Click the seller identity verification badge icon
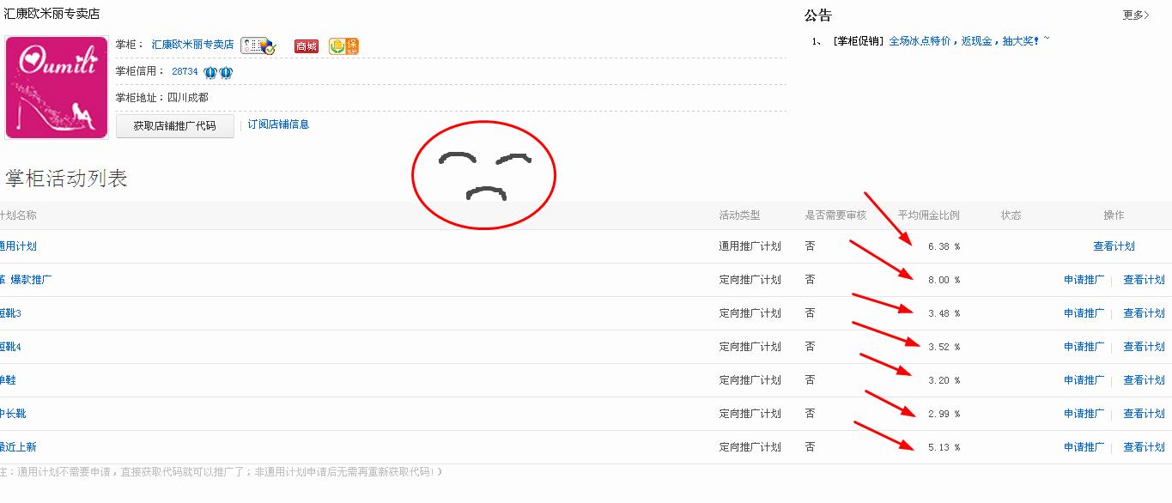The width and height of the screenshot is (1172, 503). [258, 45]
